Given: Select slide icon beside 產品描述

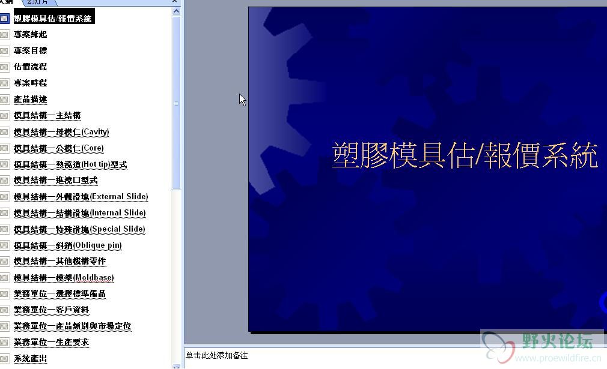Looking at the screenshot, I should [x=4, y=100].
